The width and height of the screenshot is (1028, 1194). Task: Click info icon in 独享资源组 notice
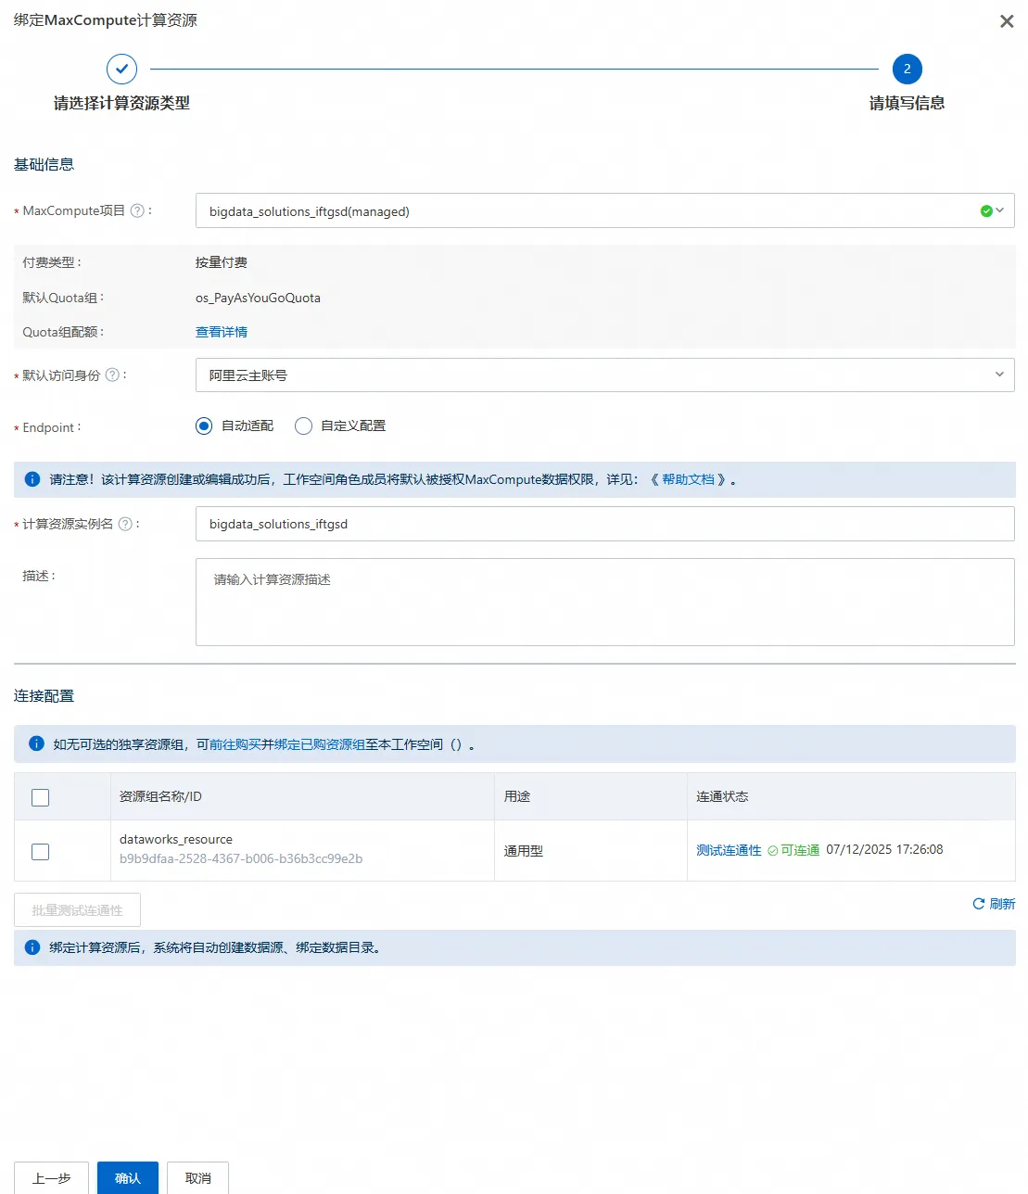tap(36, 743)
